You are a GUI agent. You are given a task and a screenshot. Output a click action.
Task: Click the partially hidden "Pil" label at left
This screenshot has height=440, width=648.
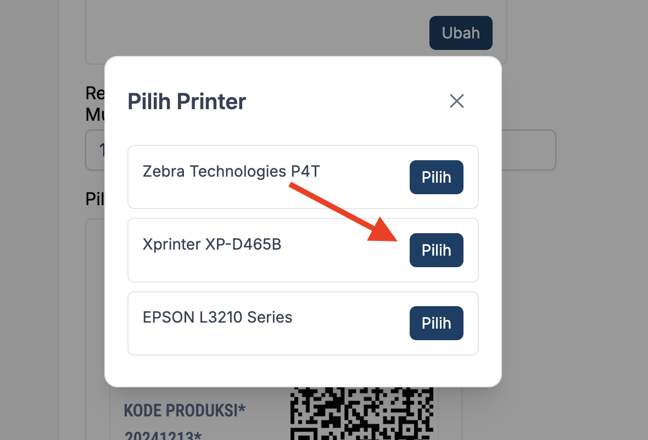[95, 199]
